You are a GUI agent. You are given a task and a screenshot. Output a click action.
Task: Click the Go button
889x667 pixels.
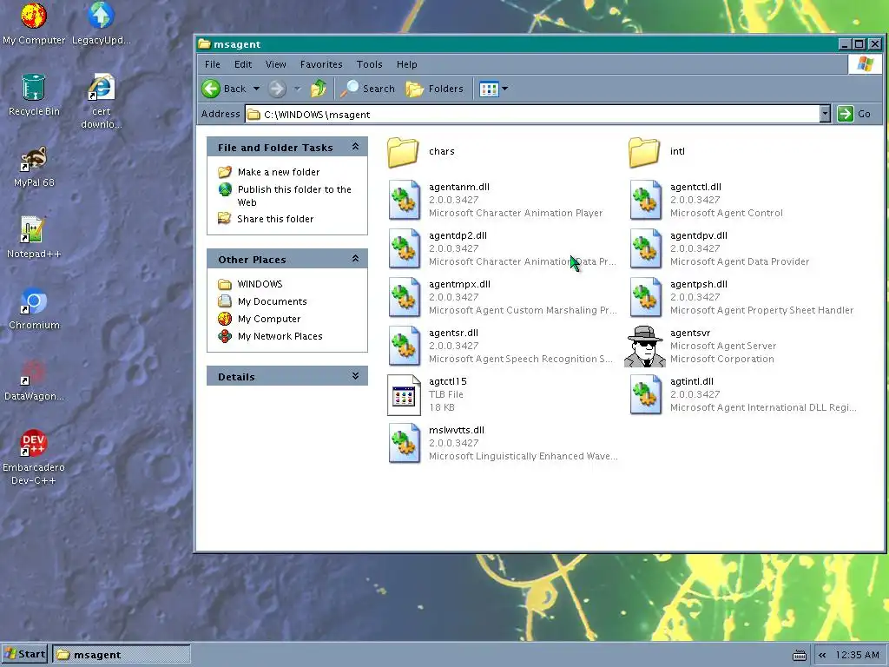[x=854, y=114]
